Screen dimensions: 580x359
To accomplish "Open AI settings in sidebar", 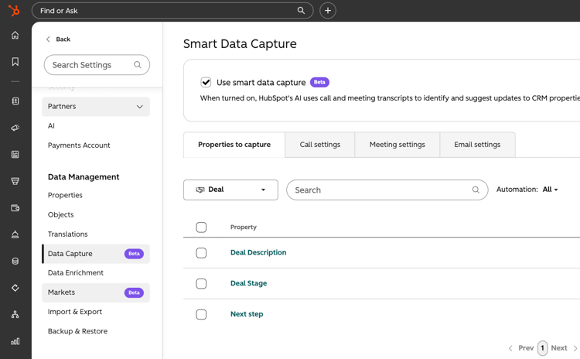I will (x=51, y=126).
